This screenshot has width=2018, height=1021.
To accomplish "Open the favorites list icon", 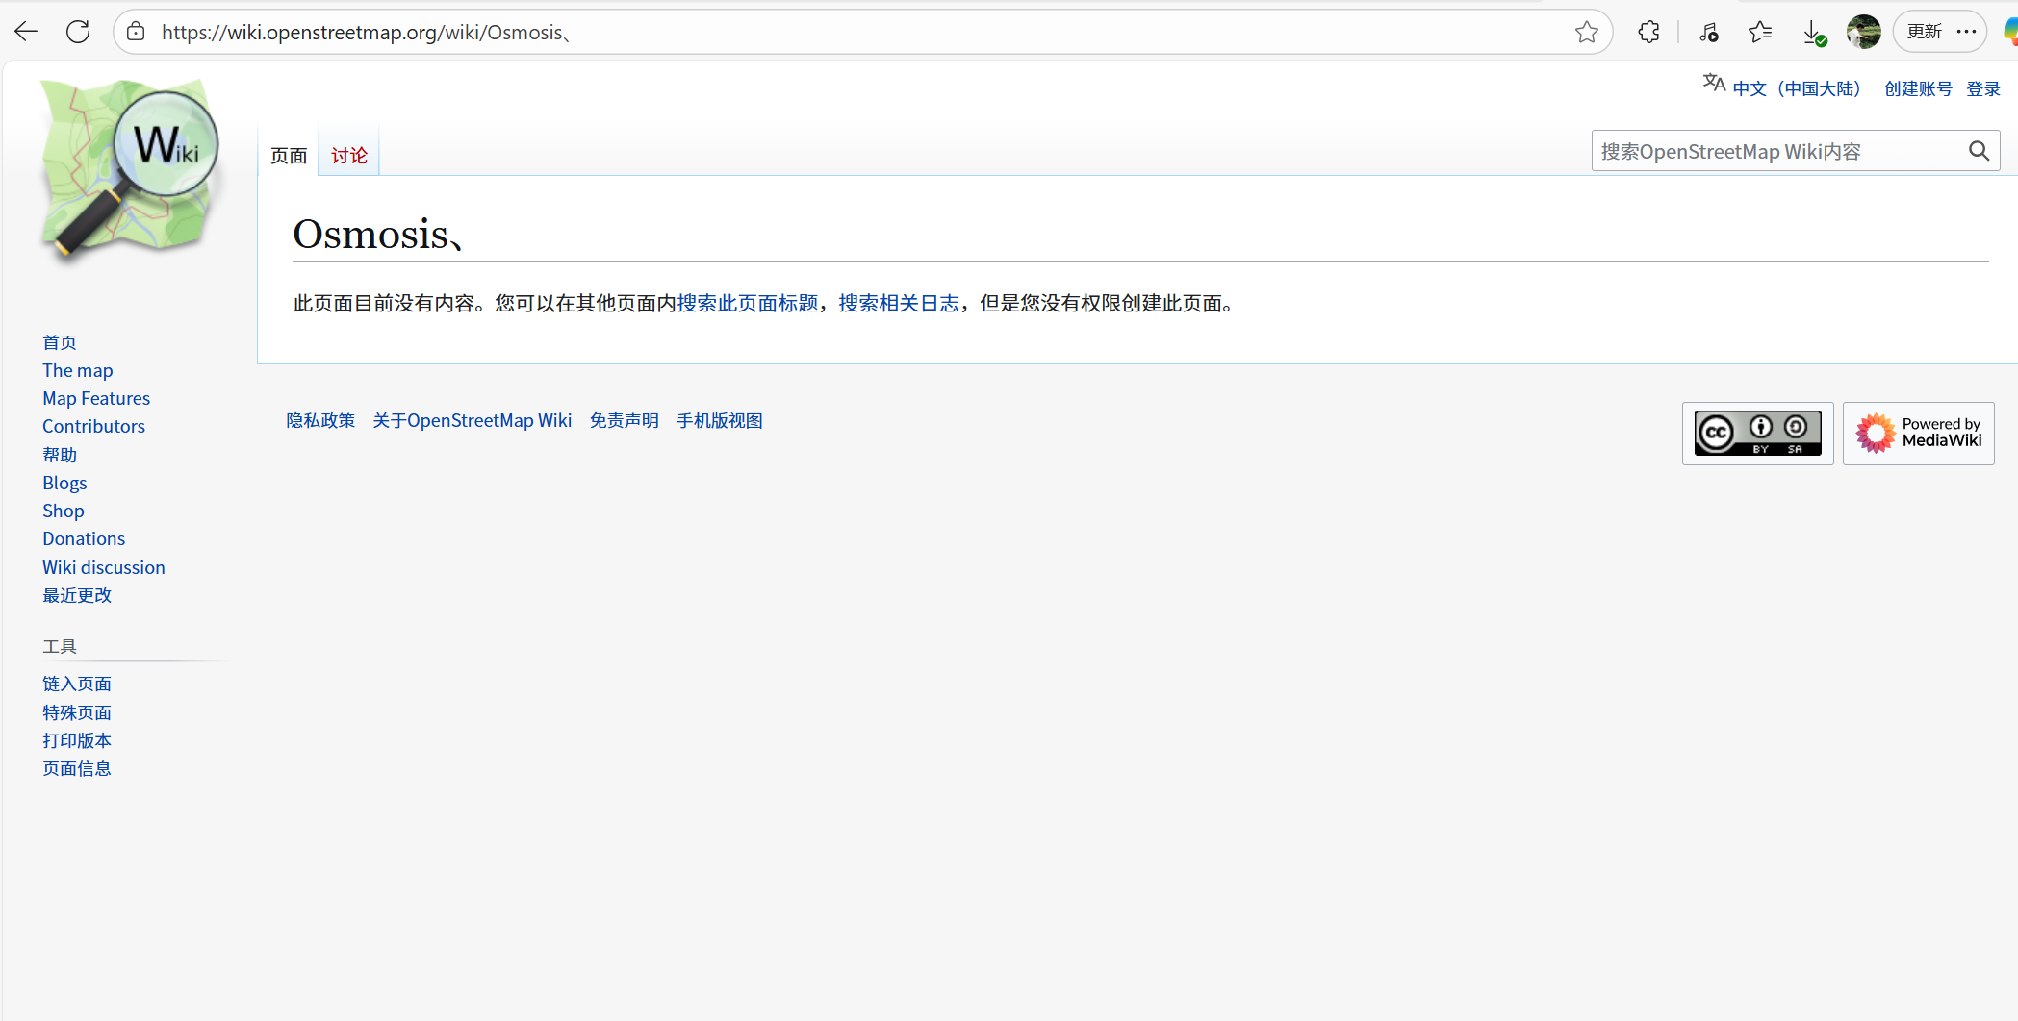I will pos(1760,32).
